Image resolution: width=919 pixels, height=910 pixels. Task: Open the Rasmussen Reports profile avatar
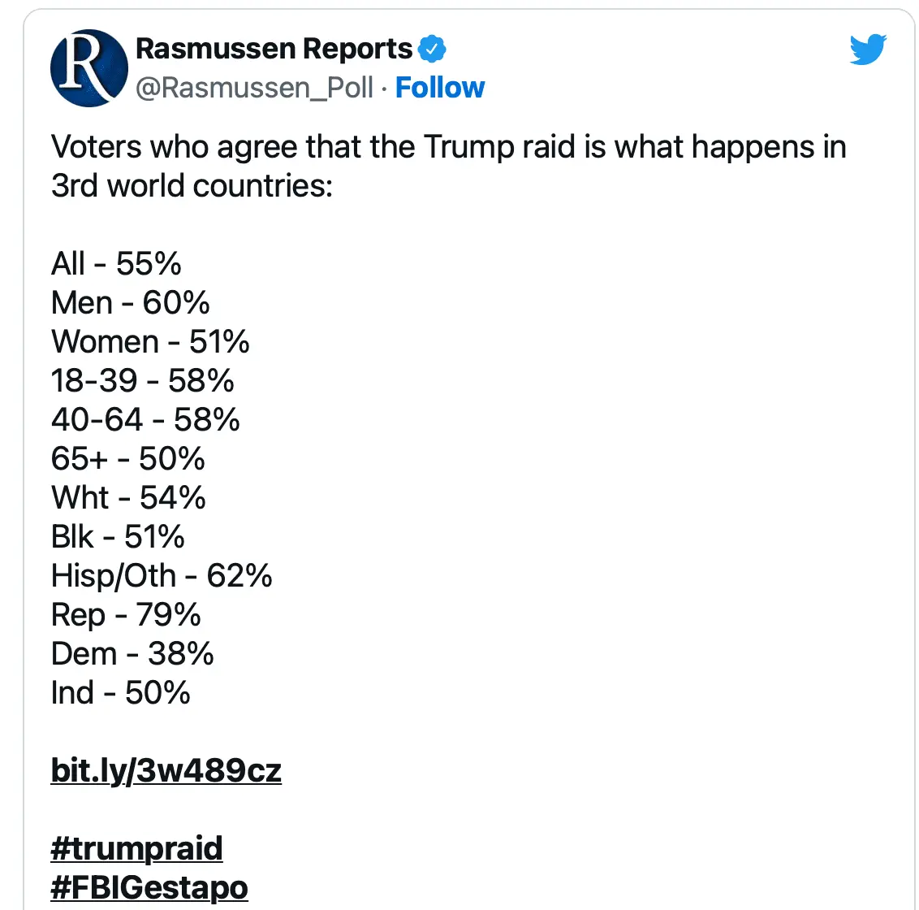point(88,68)
